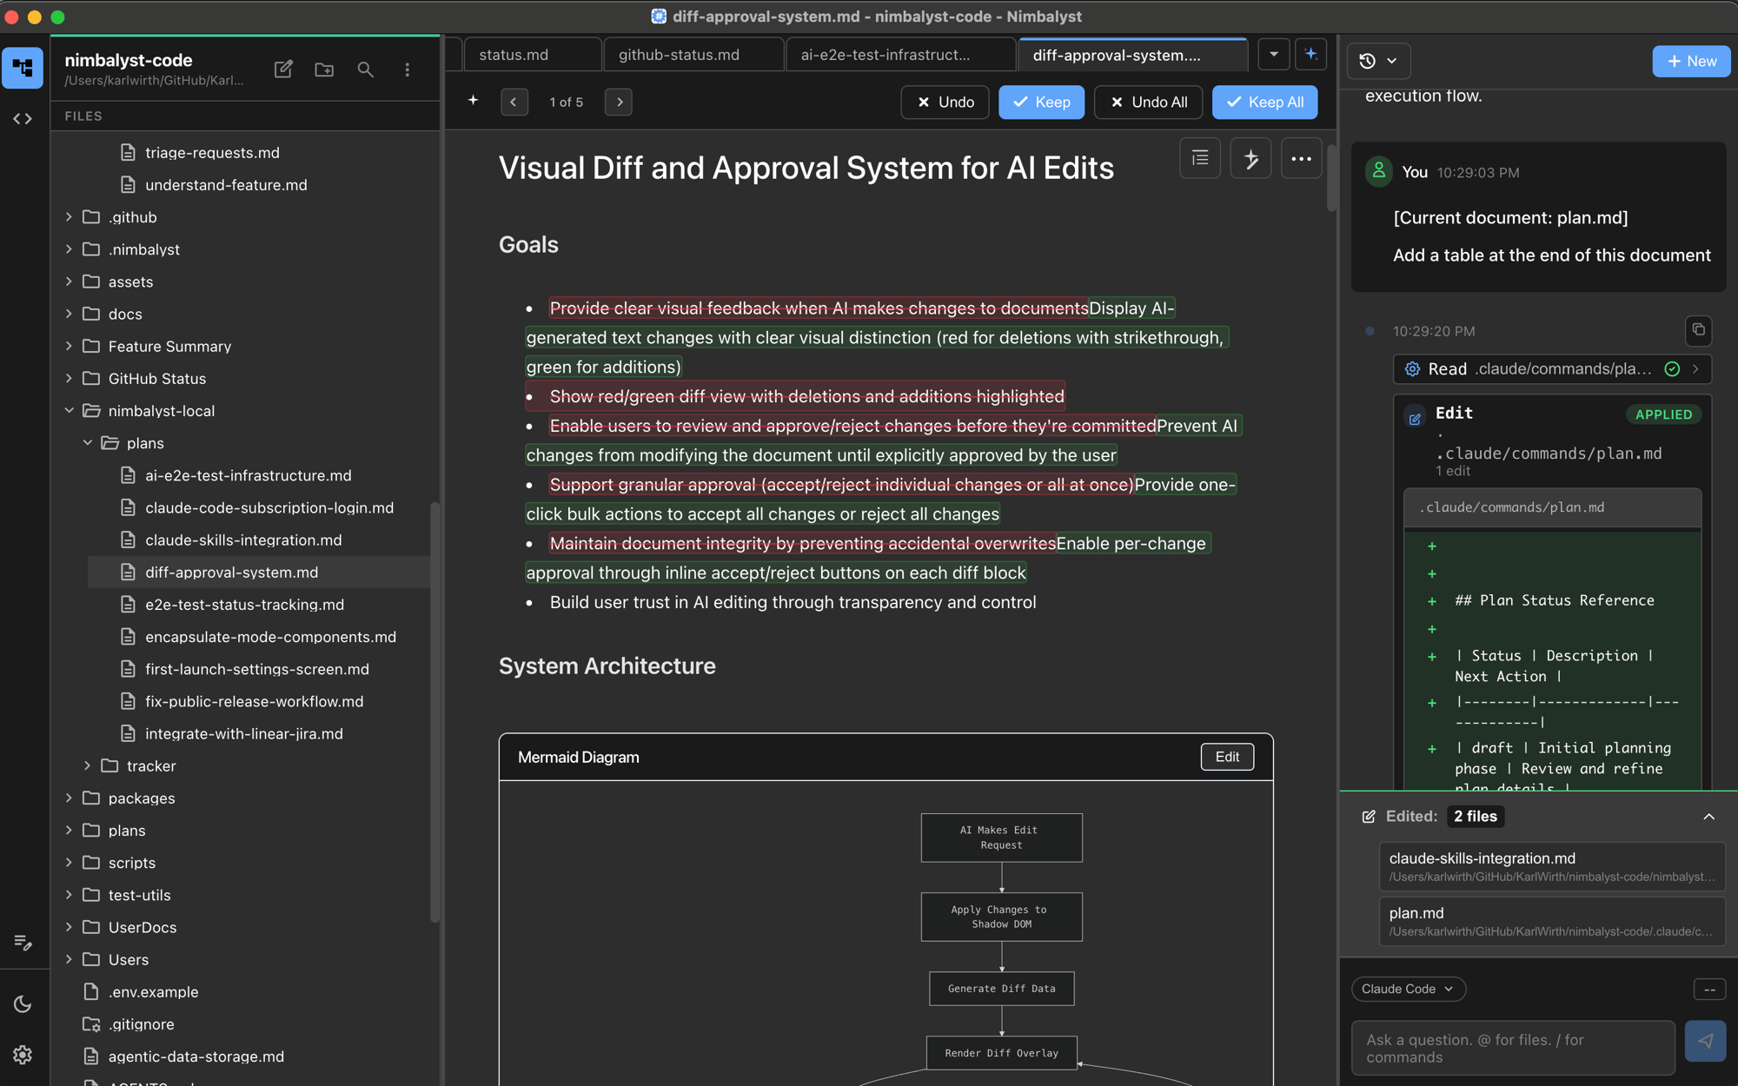1738x1086 pixels.
Task: Click Edit on Mermaid Diagram
Action: point(1226,757)
